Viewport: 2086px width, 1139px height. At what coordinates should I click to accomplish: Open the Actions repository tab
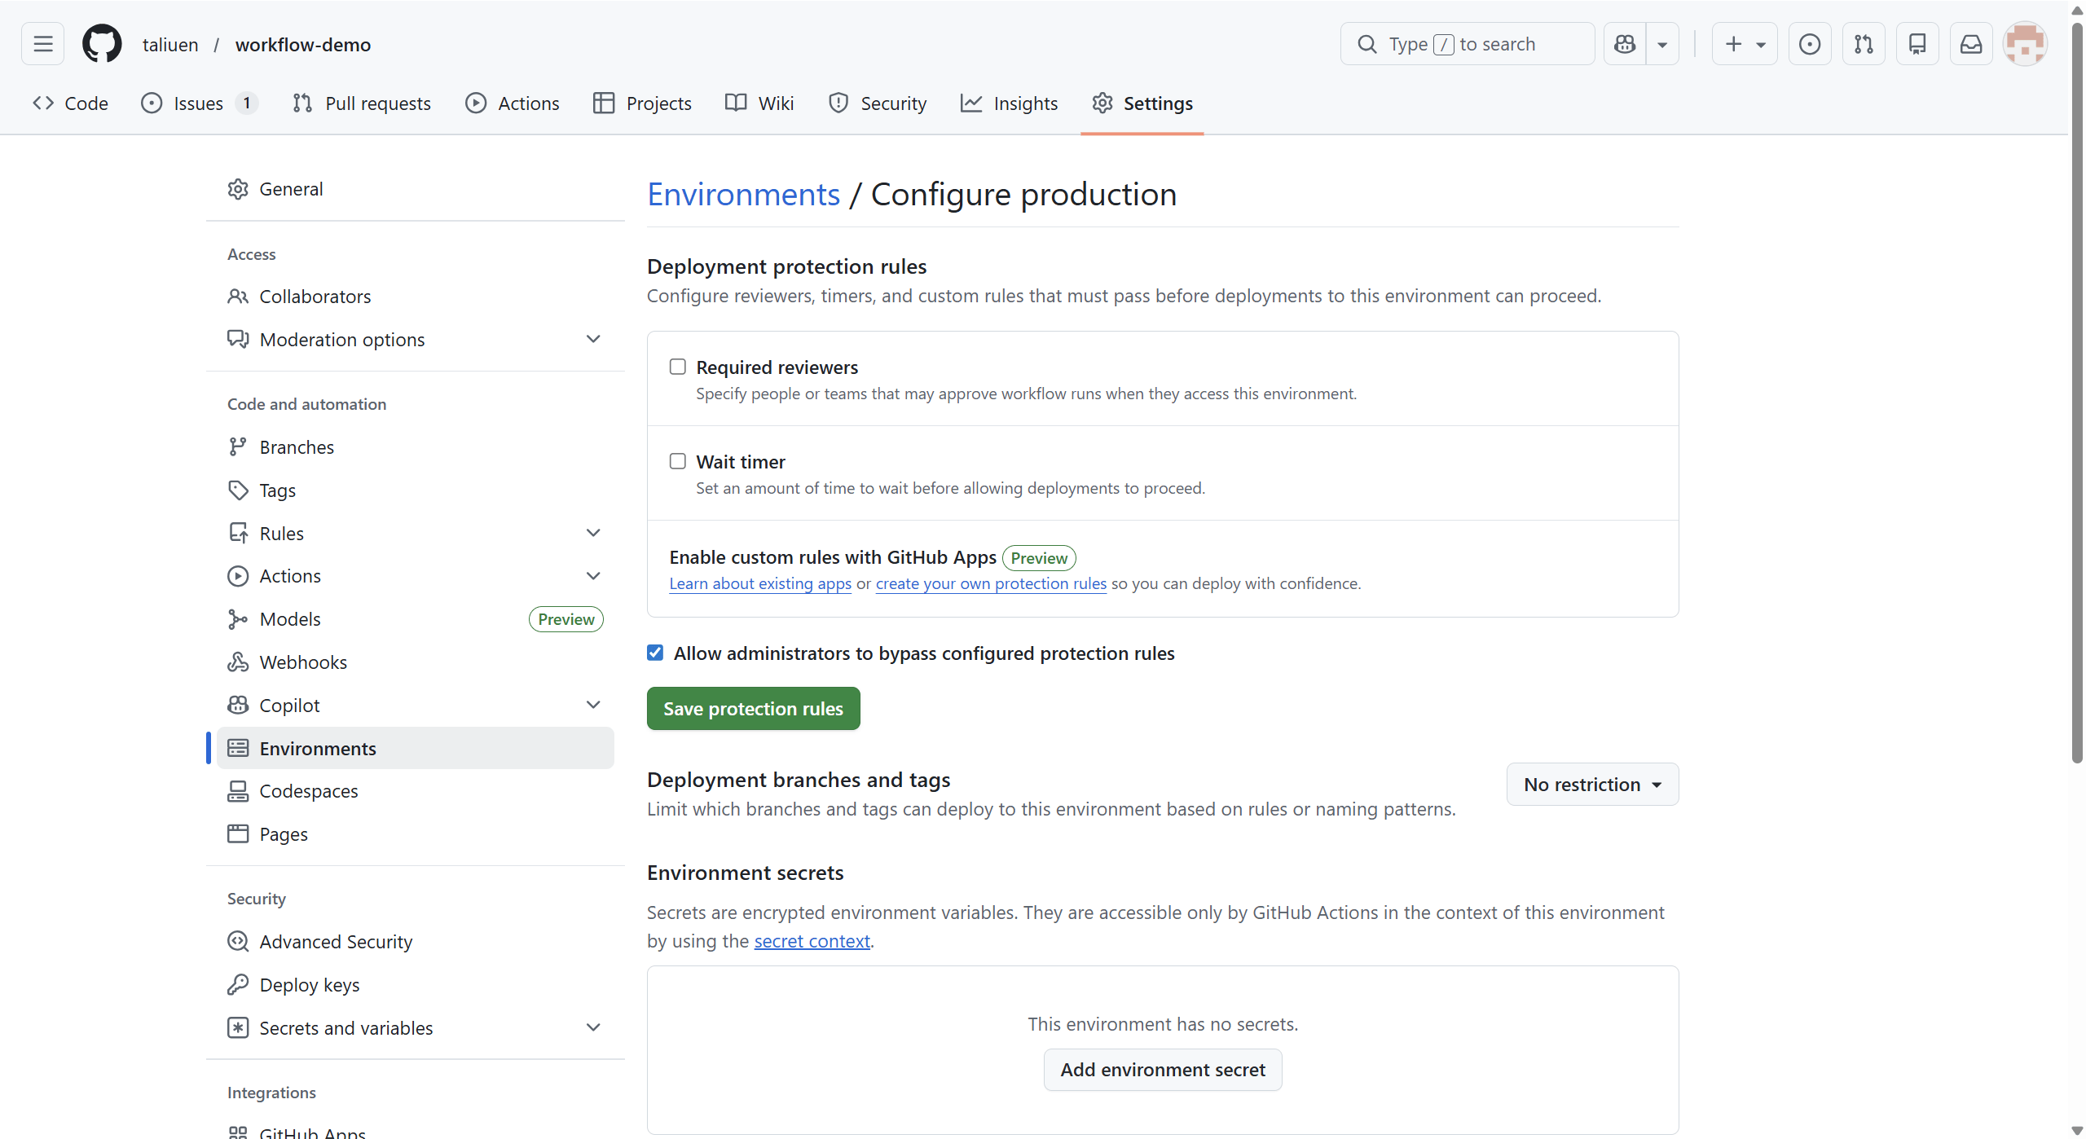point(513,103)
